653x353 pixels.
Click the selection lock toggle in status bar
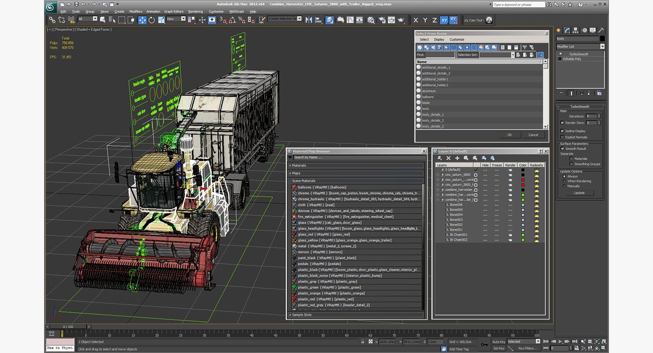[363, 342]
